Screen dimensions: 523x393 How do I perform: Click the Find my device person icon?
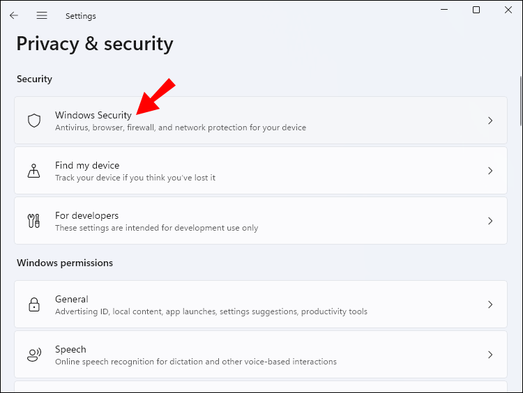pyautogui.click(x=34, y=171)
